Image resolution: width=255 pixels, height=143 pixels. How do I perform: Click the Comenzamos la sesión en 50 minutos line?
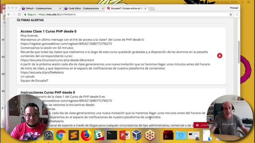pos(47,48)
